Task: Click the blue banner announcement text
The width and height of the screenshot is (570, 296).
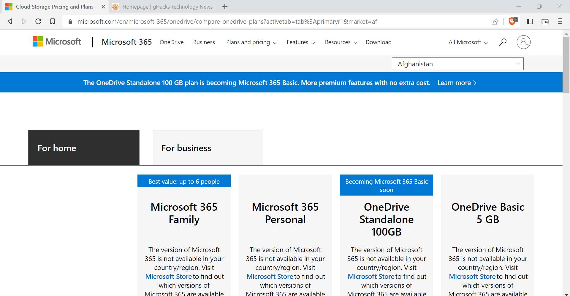Action: click(x=257, y=83)
